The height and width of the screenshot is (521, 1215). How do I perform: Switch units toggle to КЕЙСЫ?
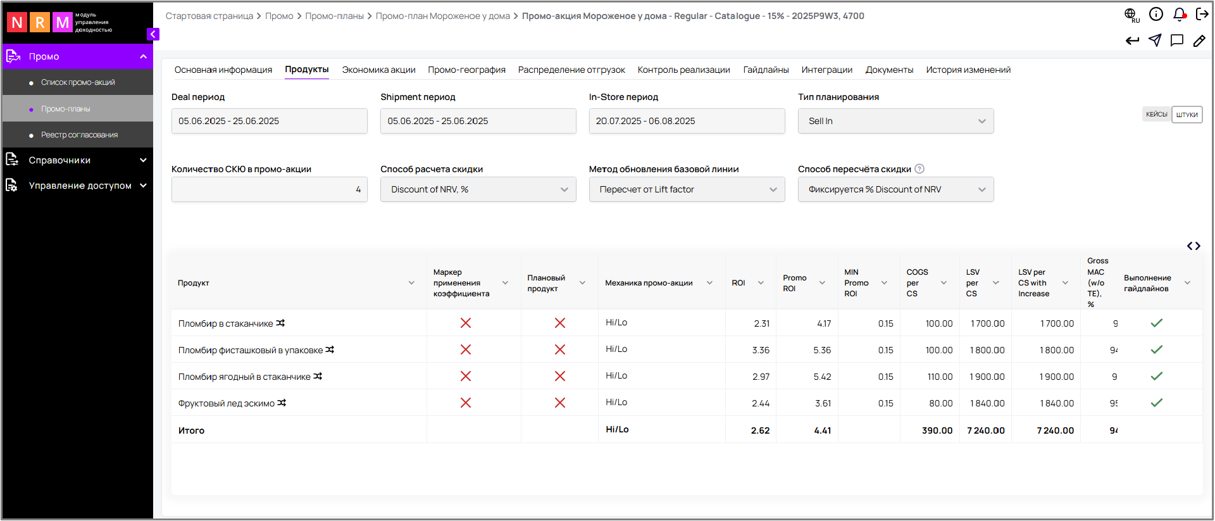(1156, 115)
